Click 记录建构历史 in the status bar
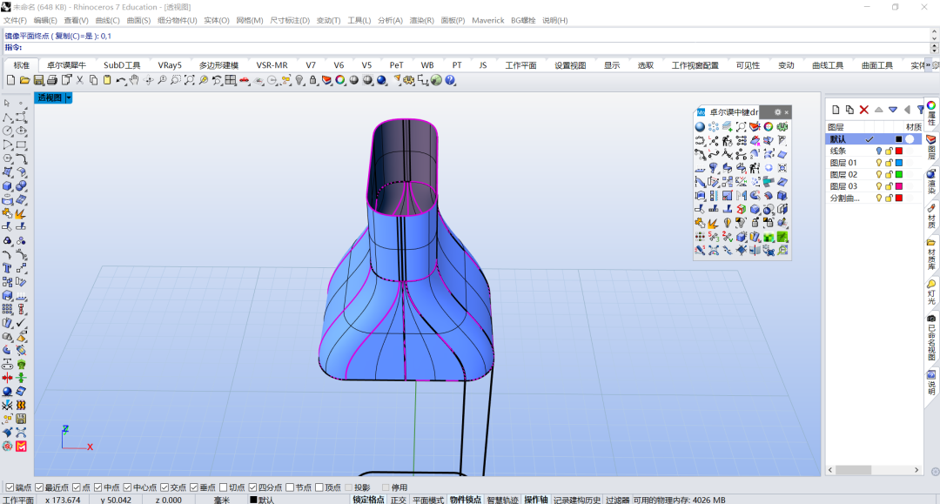The width and height of the screenshot is (940, 504). click(x=577, y=500)
